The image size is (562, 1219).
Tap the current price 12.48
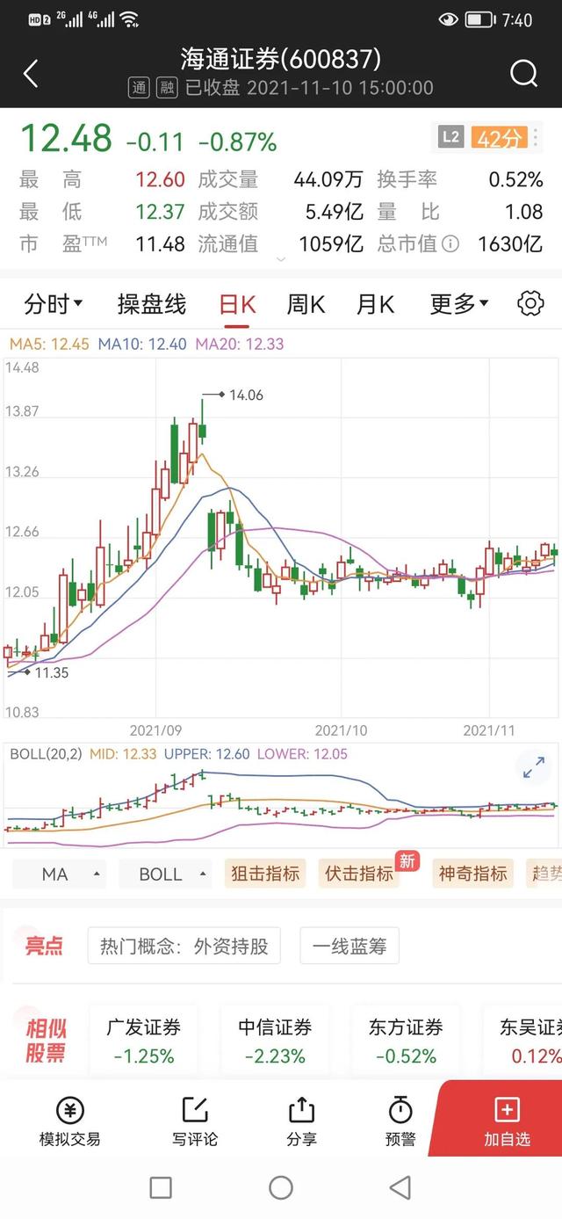pyautogui.click(x=67, y=139)
